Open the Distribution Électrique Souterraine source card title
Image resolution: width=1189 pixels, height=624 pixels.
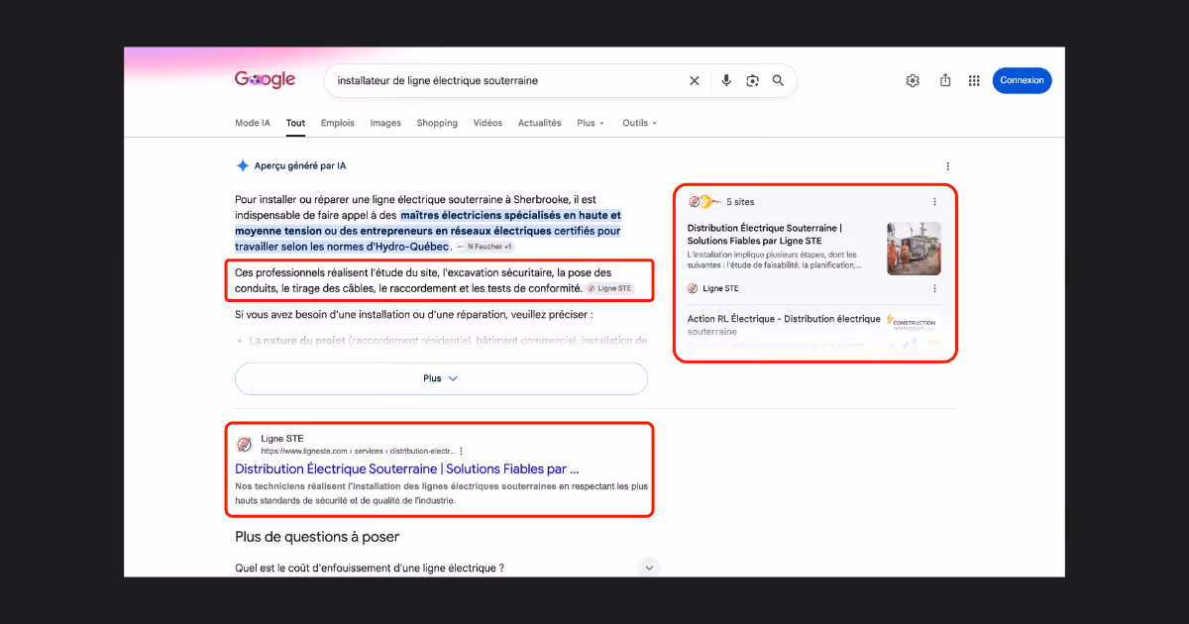[x=764, y=234]
